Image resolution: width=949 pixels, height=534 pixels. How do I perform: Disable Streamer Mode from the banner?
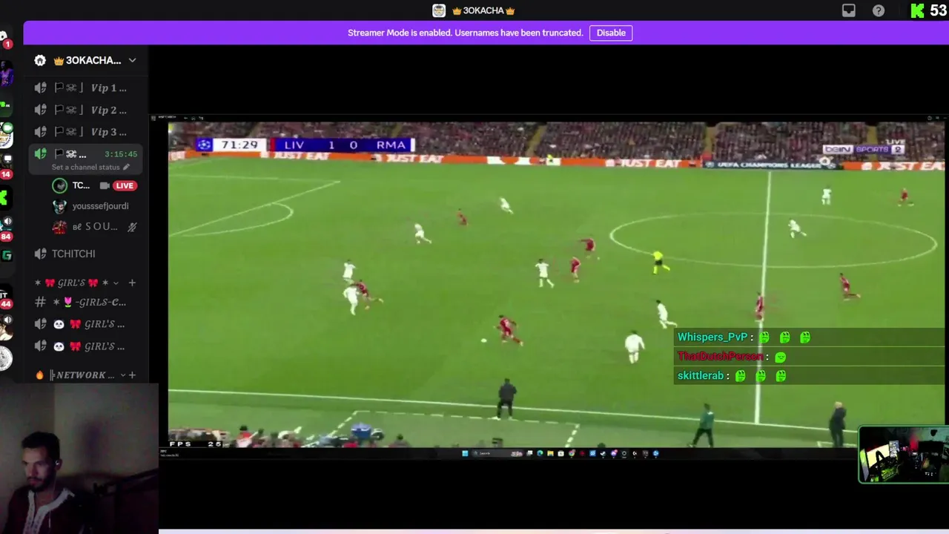click(611, 33)
